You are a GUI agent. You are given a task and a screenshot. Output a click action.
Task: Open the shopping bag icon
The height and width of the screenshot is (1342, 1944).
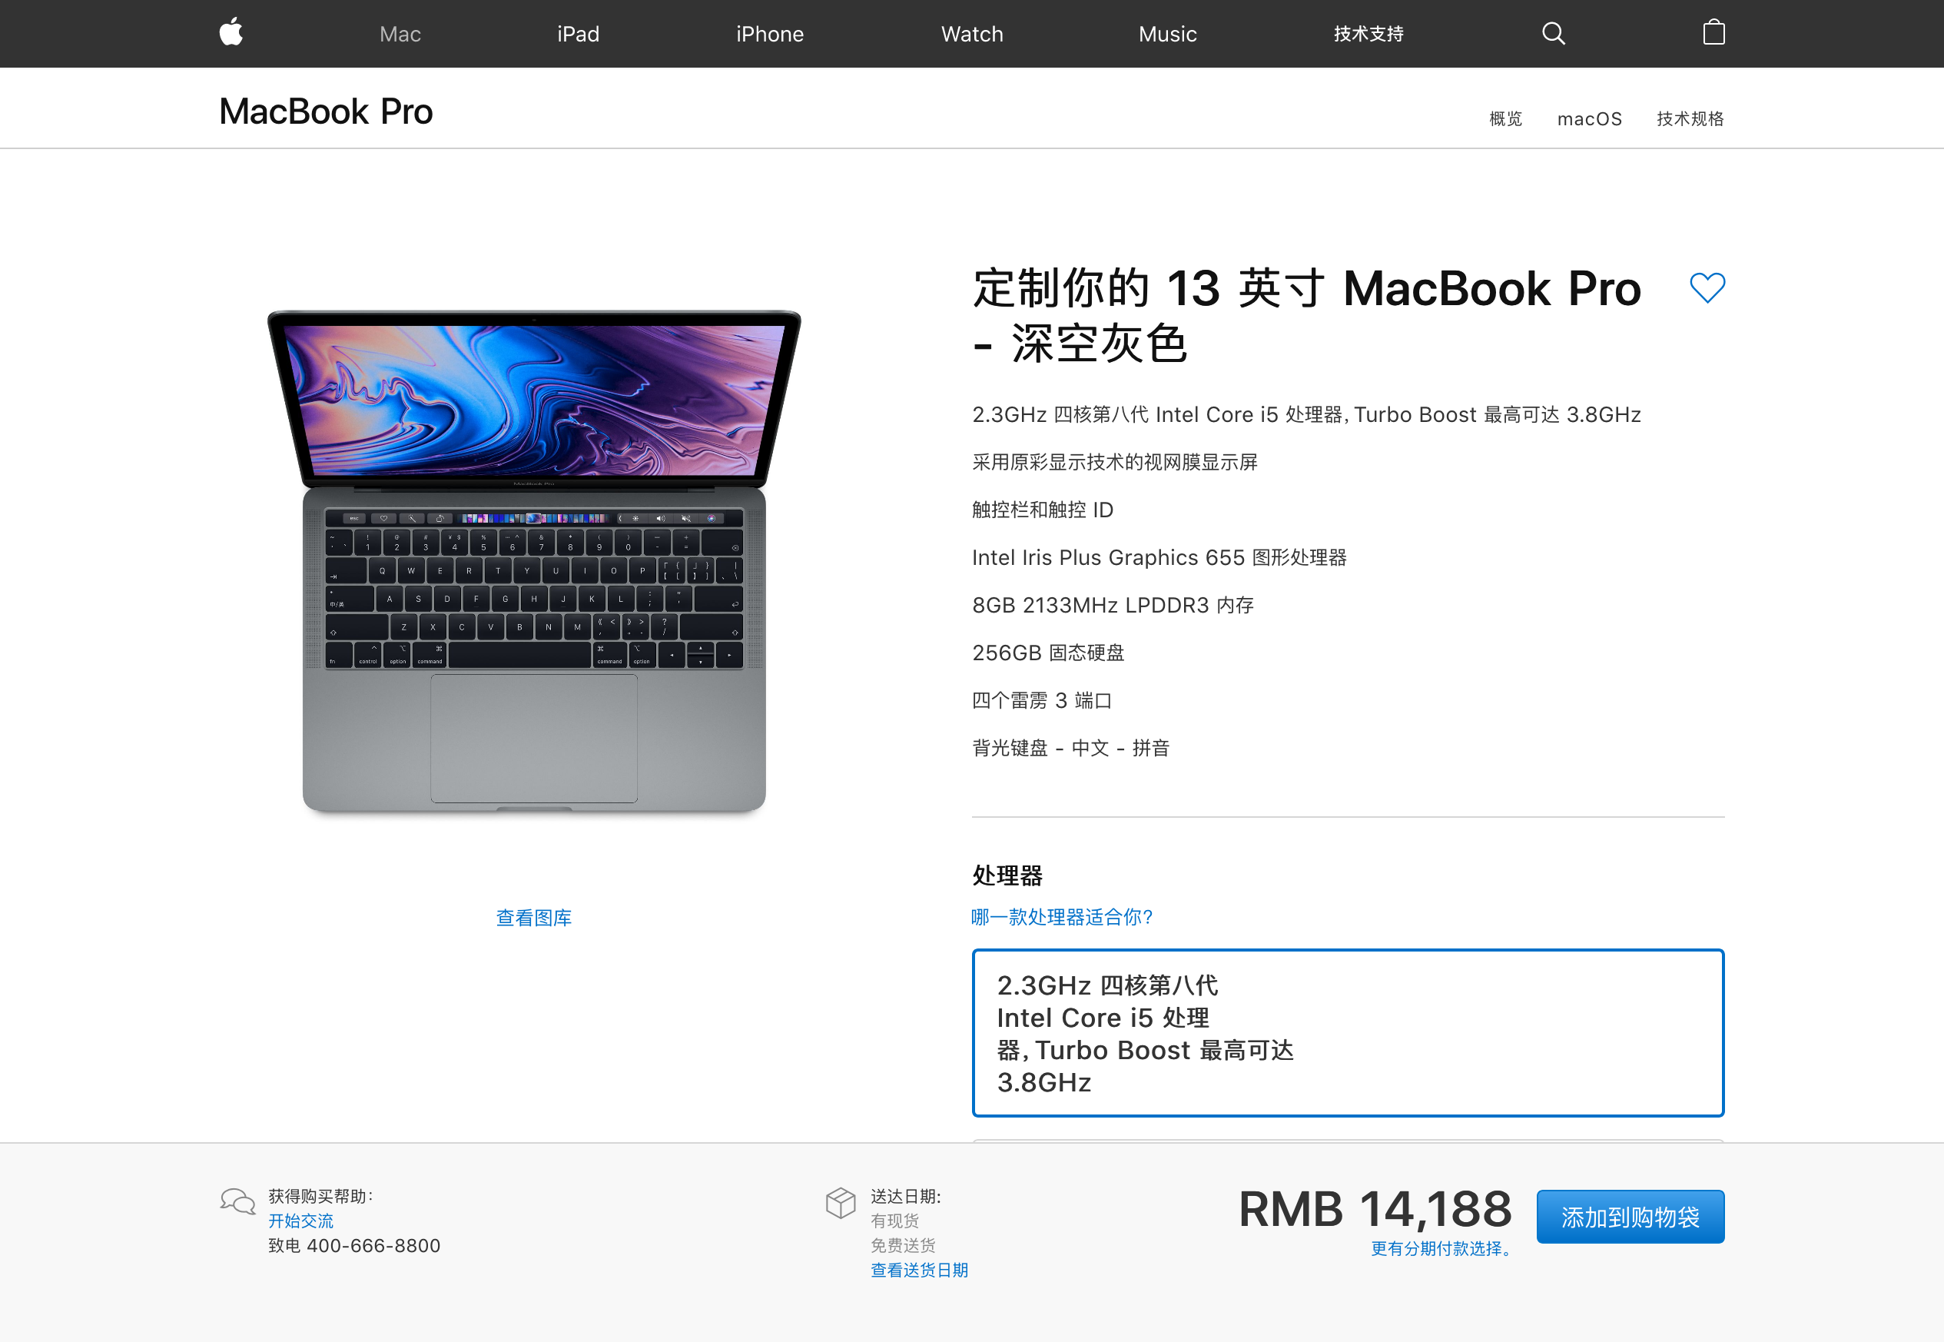[1713, 33]
